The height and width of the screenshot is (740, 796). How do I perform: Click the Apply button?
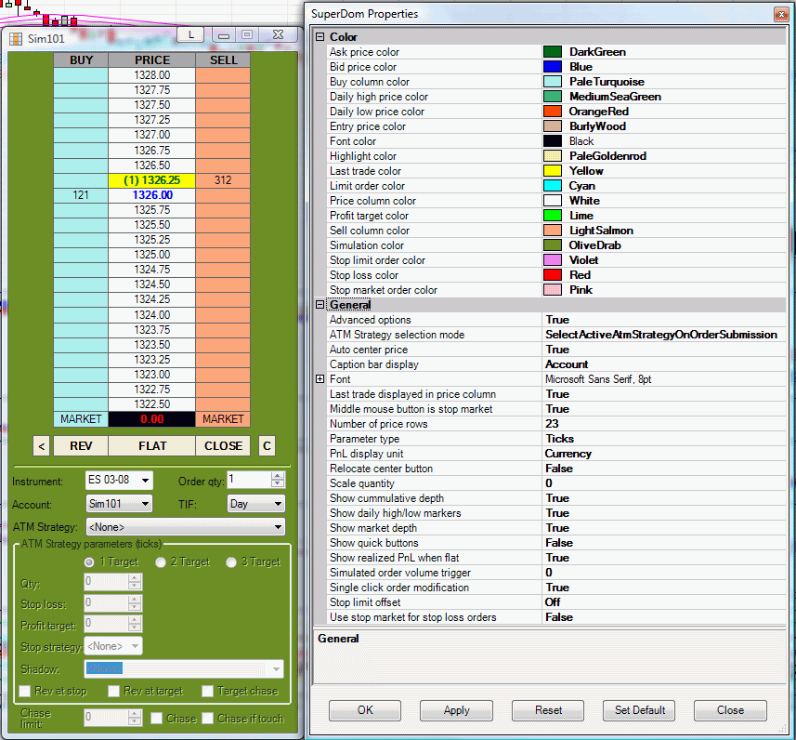(x=456, y=710)
